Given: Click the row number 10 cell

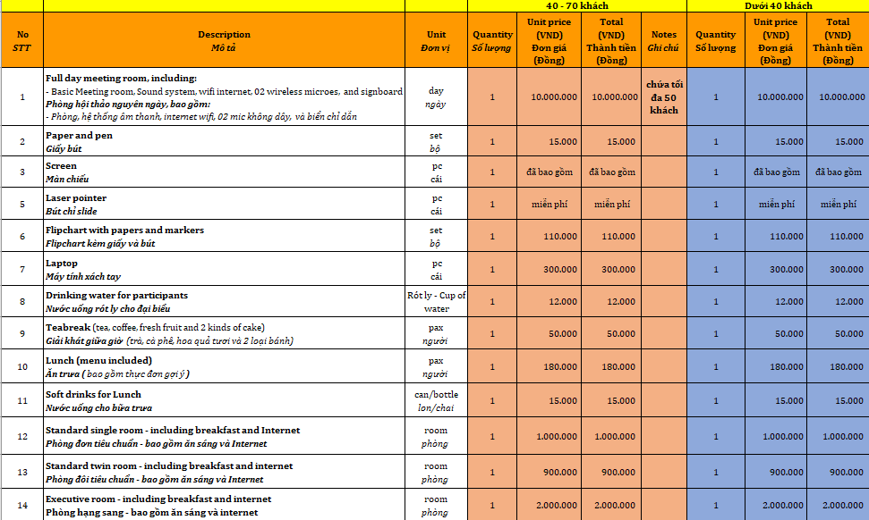Looking at the screenshot, I should [22, 366].
